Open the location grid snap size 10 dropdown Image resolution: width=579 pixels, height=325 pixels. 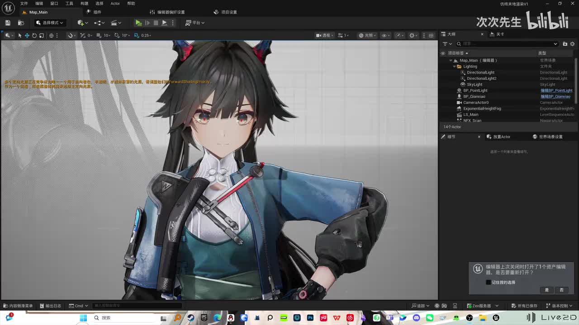point(107,35)
